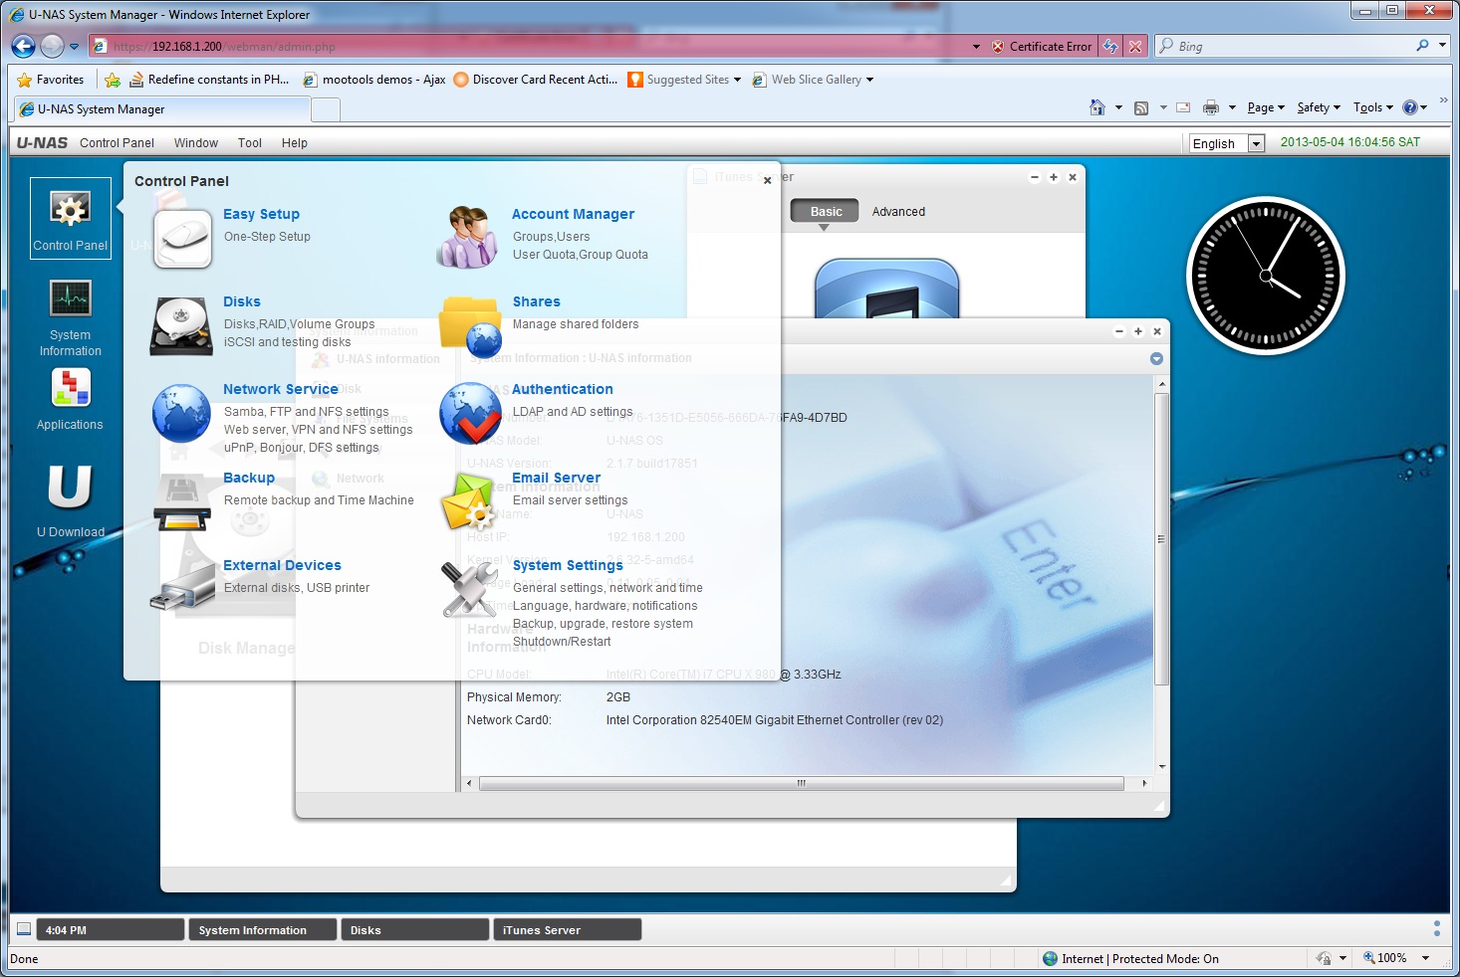Screen dimensions: 1460x977
Task: Click the System Settings tools icon
Action: pos(470,588)
